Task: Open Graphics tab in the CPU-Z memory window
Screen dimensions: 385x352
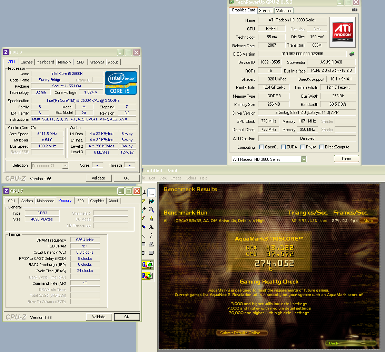Action: tap(97, 201)
